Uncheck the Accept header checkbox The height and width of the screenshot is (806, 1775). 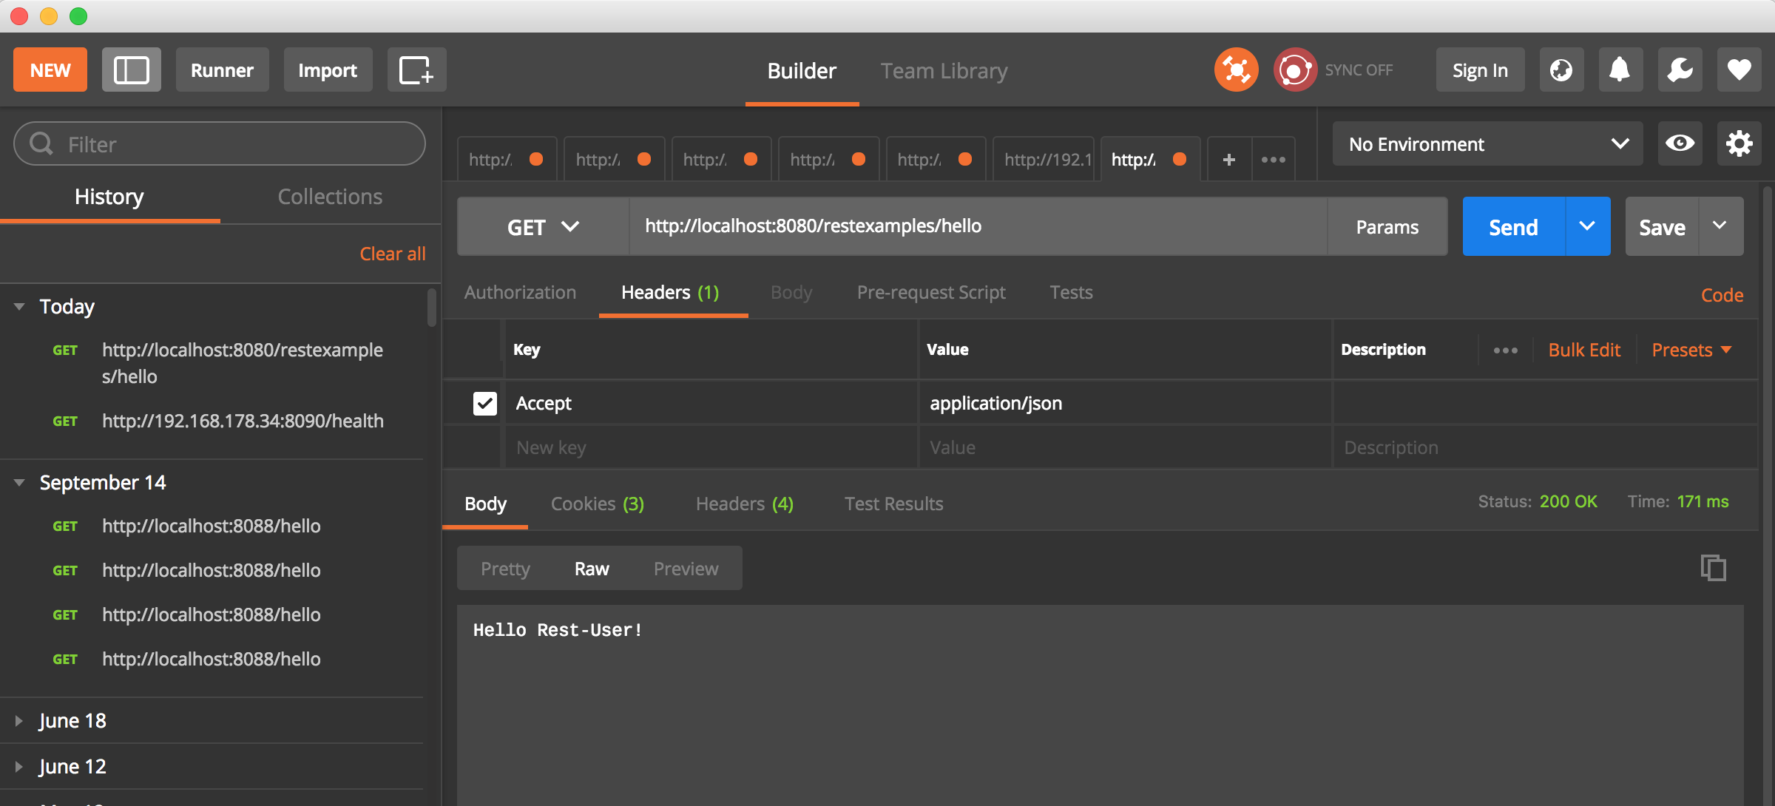point(485,403)
